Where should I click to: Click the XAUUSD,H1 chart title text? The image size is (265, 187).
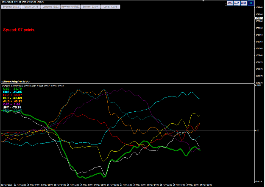pyautogui.click(x=22, y=2)
